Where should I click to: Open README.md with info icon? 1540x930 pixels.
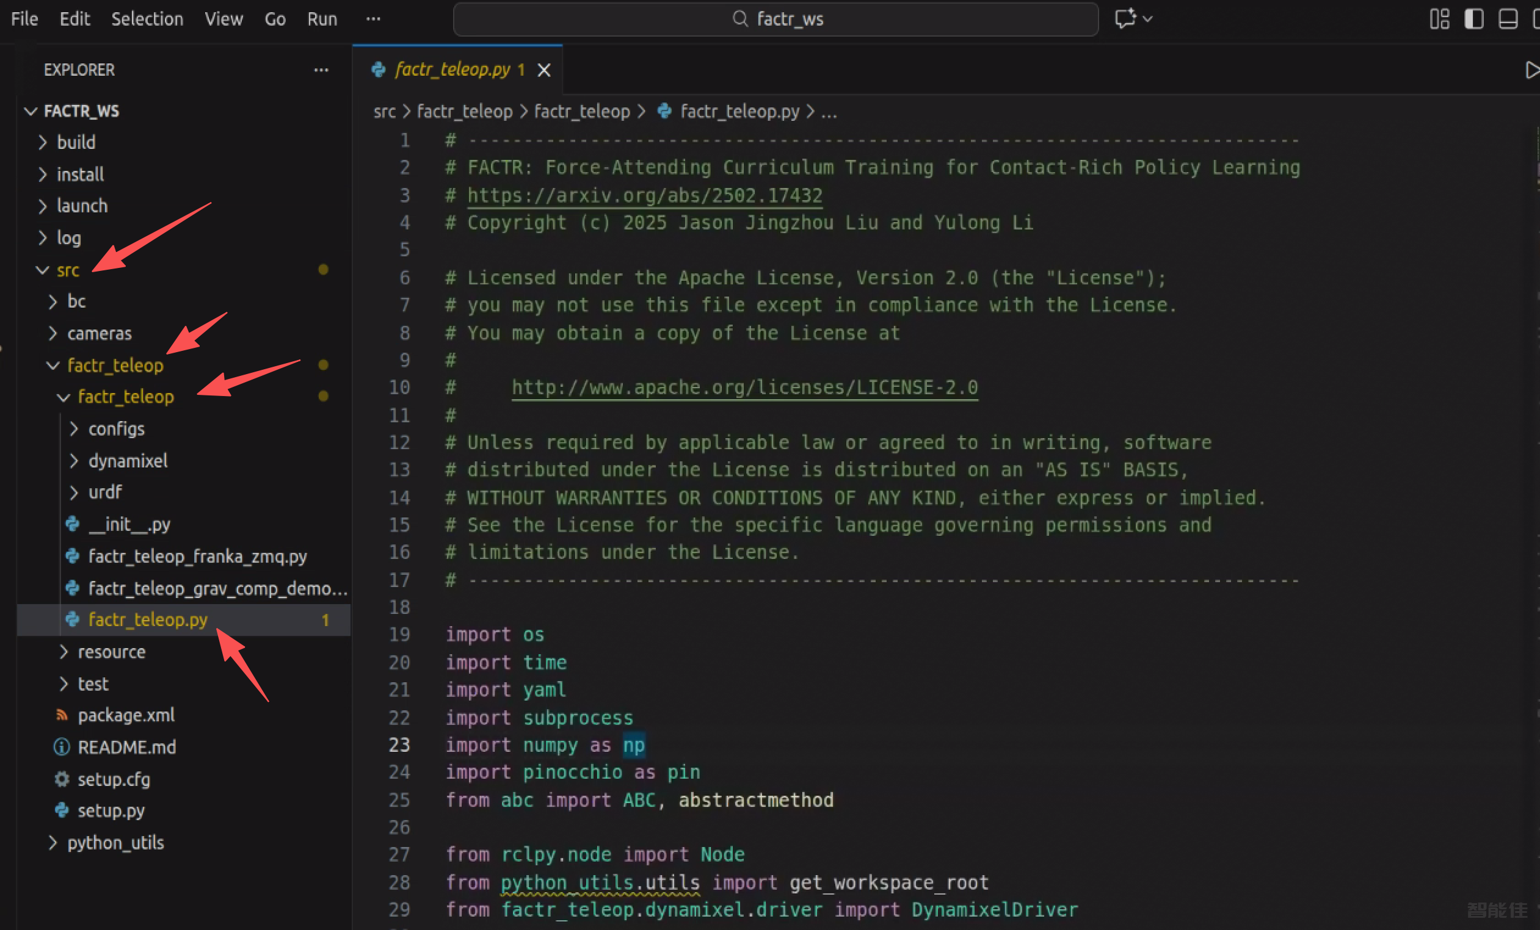pos(126,747)
